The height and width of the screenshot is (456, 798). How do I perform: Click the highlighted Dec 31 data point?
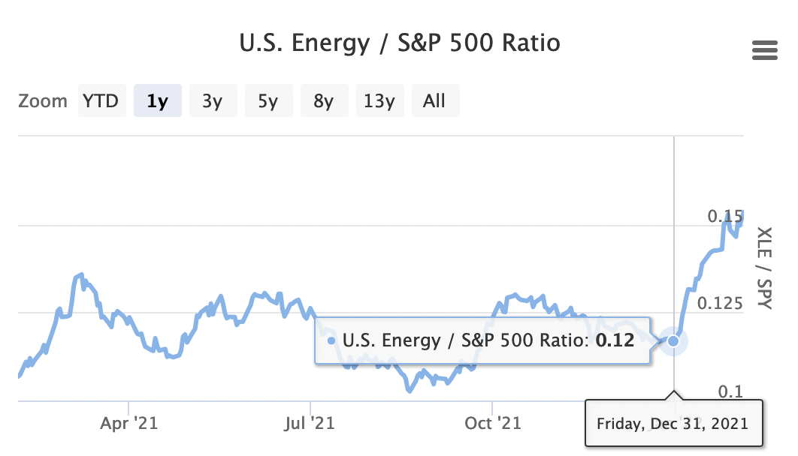[673, 341]
